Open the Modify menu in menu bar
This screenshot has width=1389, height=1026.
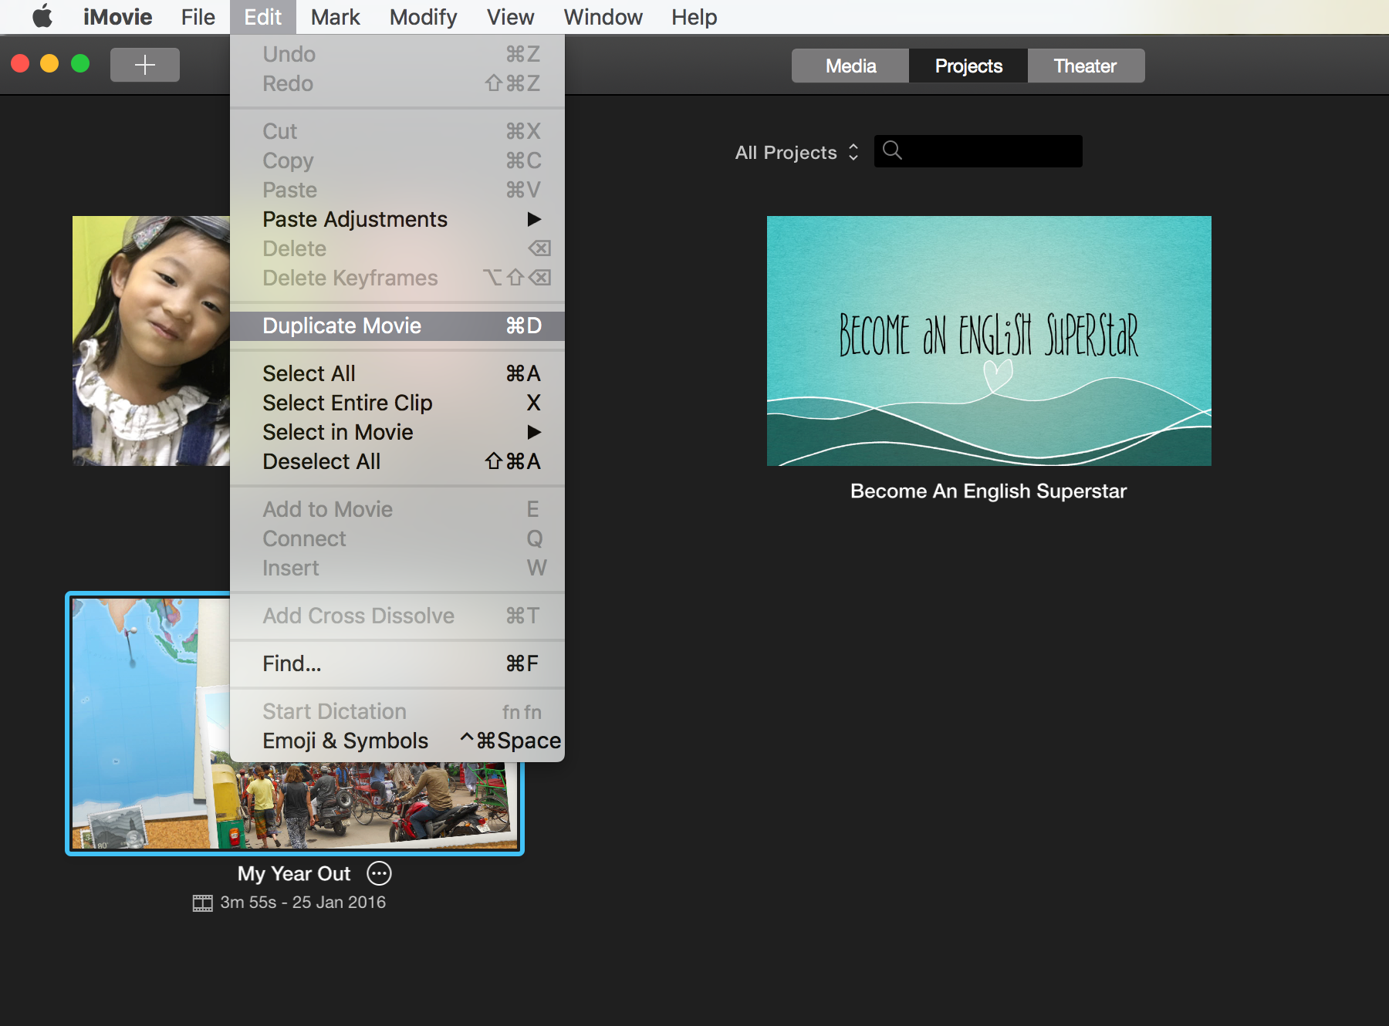[423, 17]
